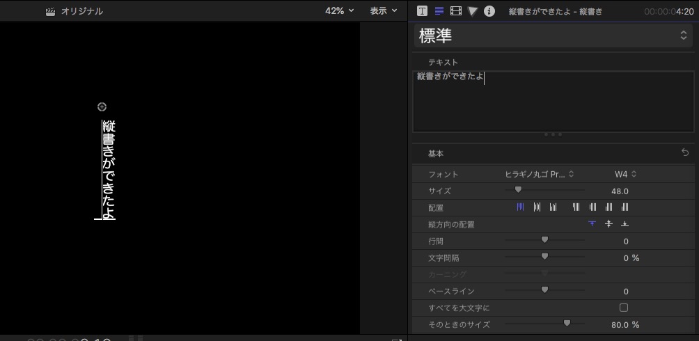The image size is (699, 341).
Task: Click the 文字間隔 tracking slider handle
Action: click(x=544, y=257)
